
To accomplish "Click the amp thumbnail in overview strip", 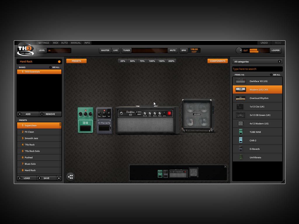I will [178, 174].
